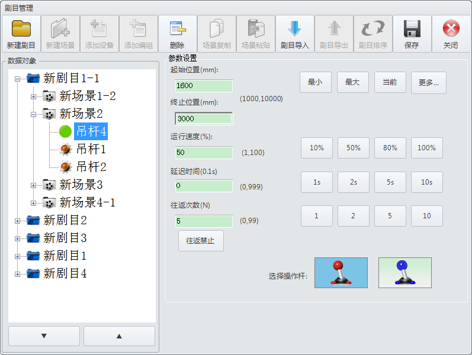The width and height of the screenshot is (472, 355).
Task: Click the 剧目导入 import arrow icon
Action: pos(294,29)
